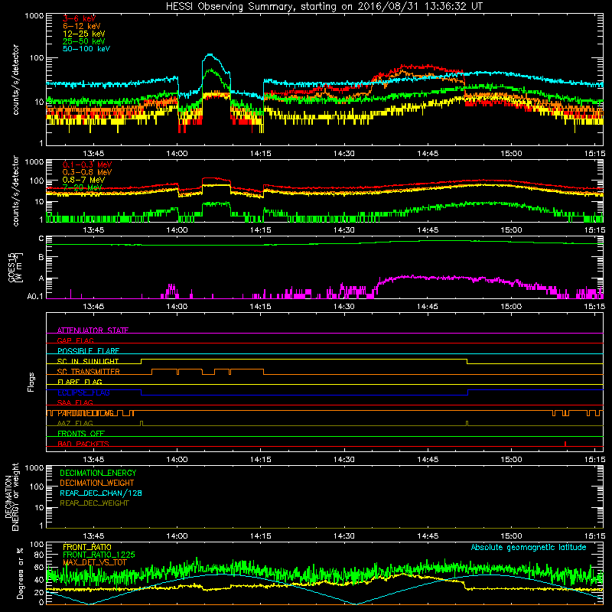Image resolution: width=612 pixels, height=612 pixels.
Task: Click the GOES15 axis label
Action: (15, 268)
